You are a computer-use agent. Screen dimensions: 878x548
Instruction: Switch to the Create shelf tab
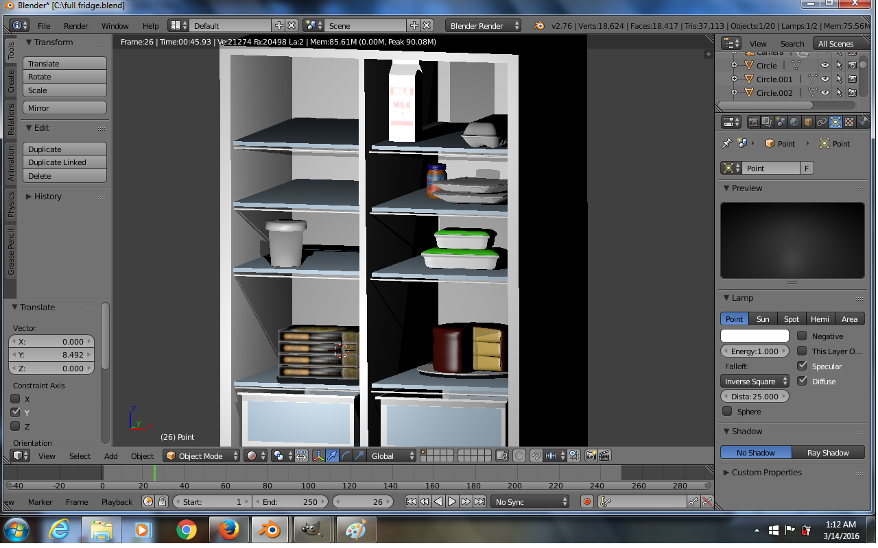coord(11,82)
